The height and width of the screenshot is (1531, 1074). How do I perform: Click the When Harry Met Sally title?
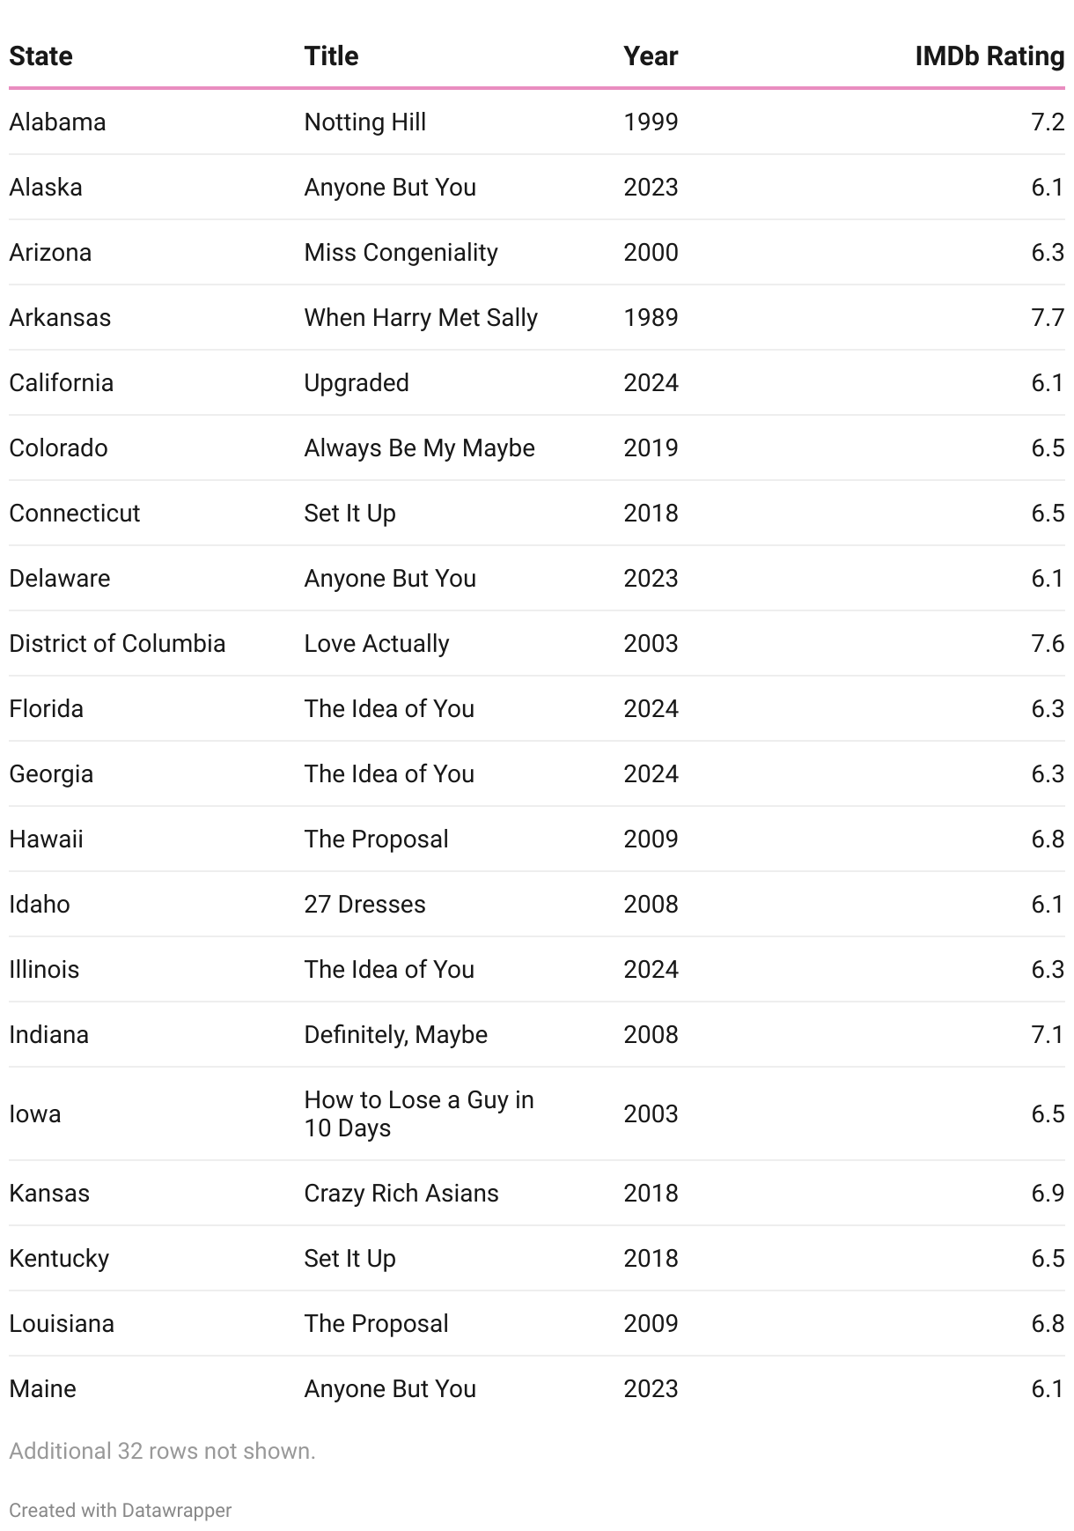click(x=421, y=317)
